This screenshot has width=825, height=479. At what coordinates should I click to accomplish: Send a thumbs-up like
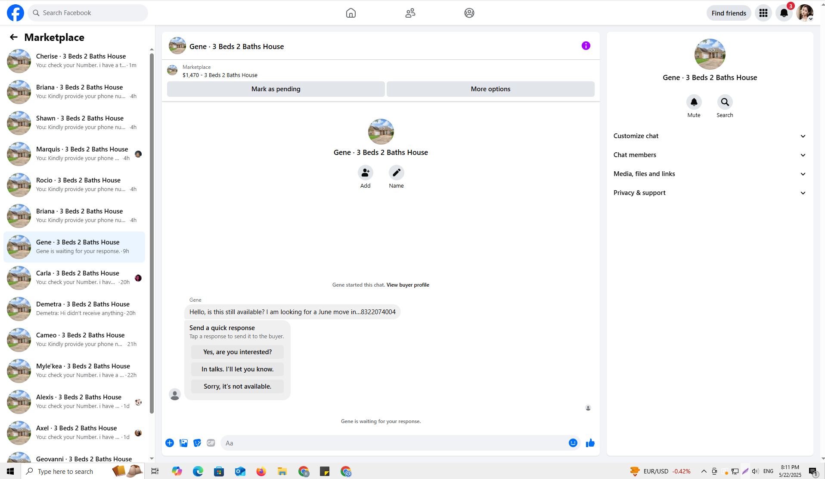[590, 443]
